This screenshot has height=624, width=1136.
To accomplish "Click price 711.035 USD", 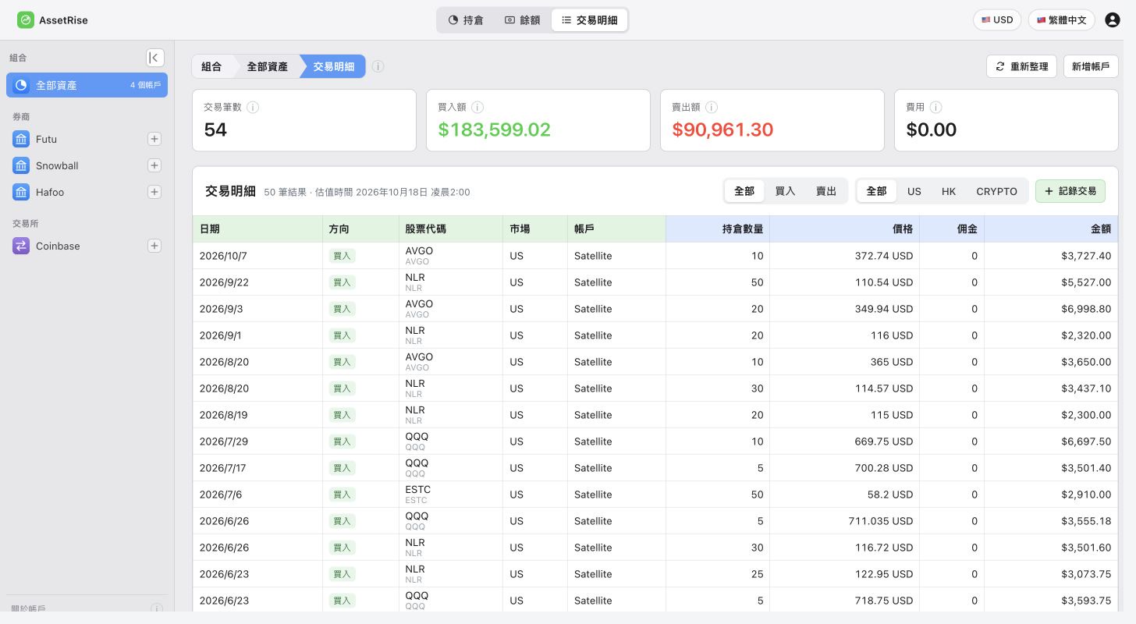I will click(x=881, y=521).
